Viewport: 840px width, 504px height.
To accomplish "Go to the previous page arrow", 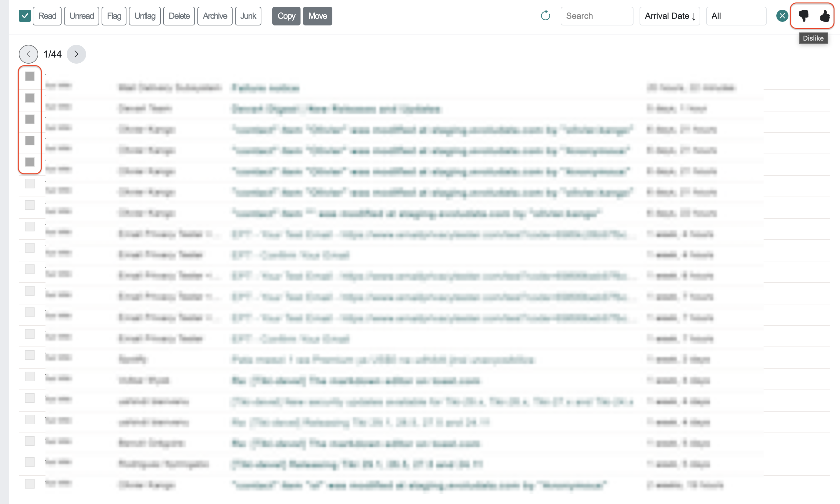I will pyautogui.click(x=29, y=54).
